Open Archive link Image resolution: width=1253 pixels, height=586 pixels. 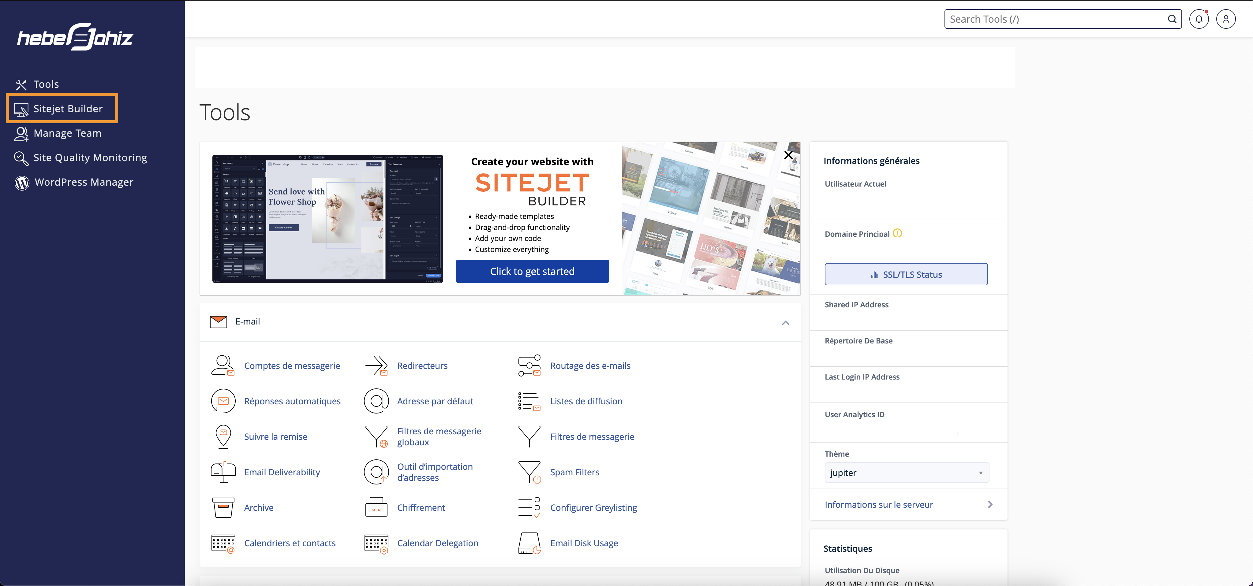259,507
